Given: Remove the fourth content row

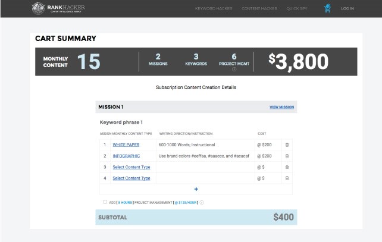Looking at the screenshot, I should point(287,178).
